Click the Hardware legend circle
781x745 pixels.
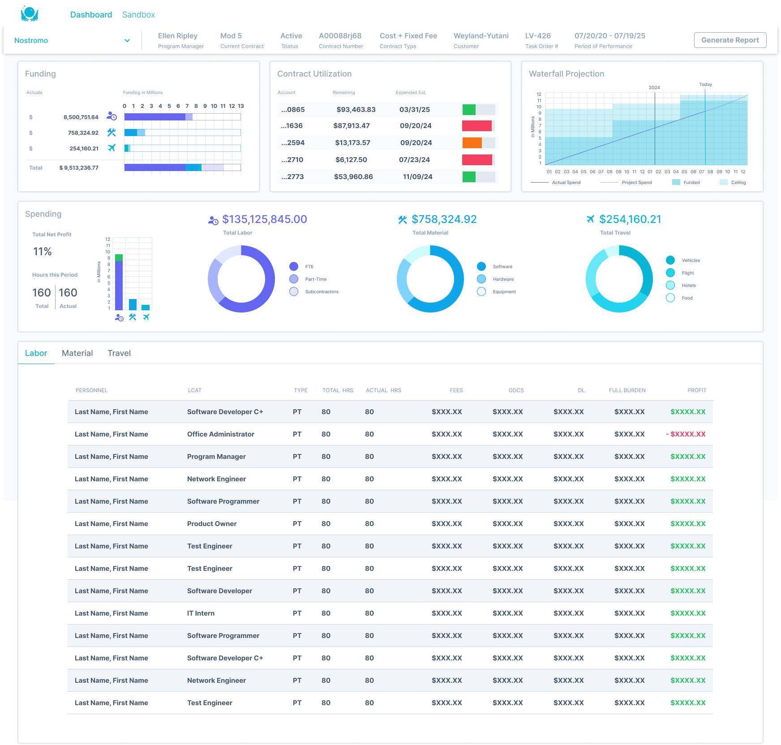tap(481, 279)
